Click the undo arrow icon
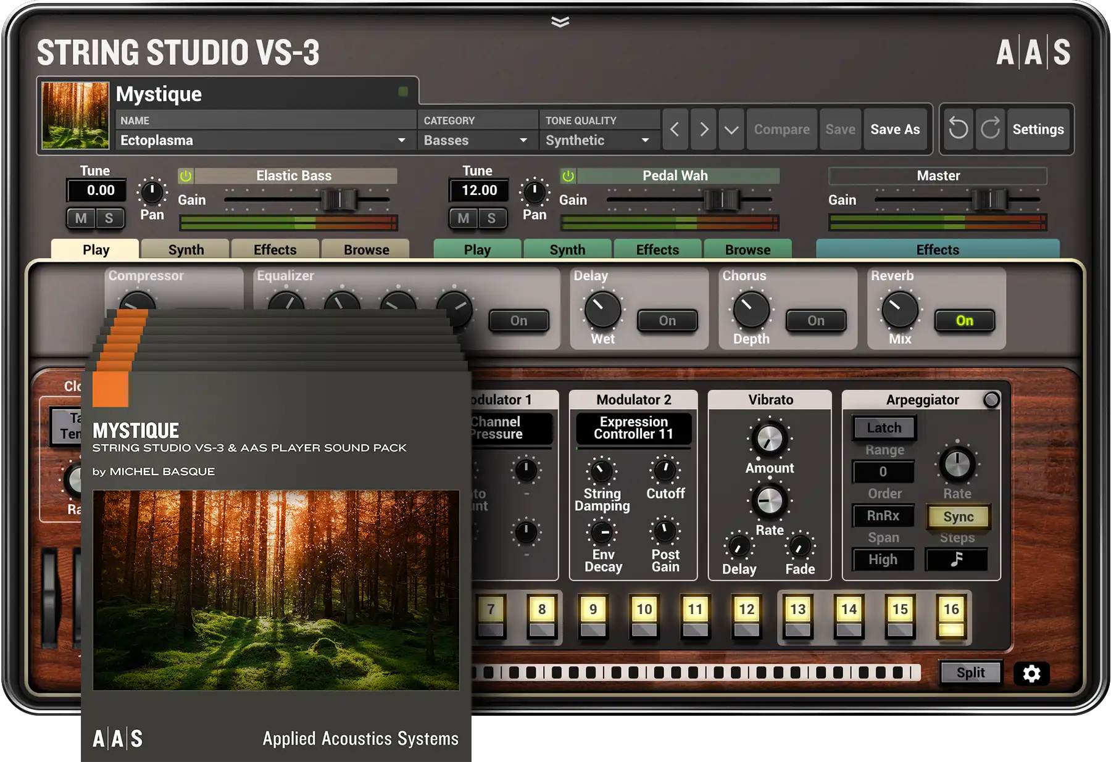 click(959, 129)
